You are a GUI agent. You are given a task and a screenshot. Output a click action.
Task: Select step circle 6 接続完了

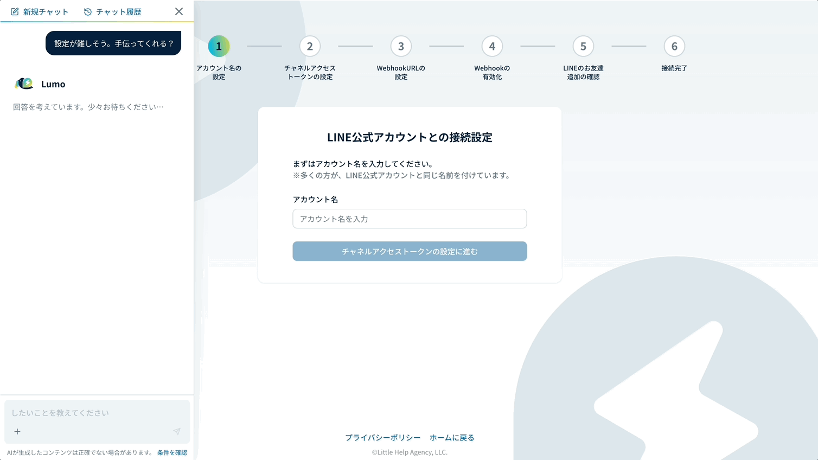point(674,46)
